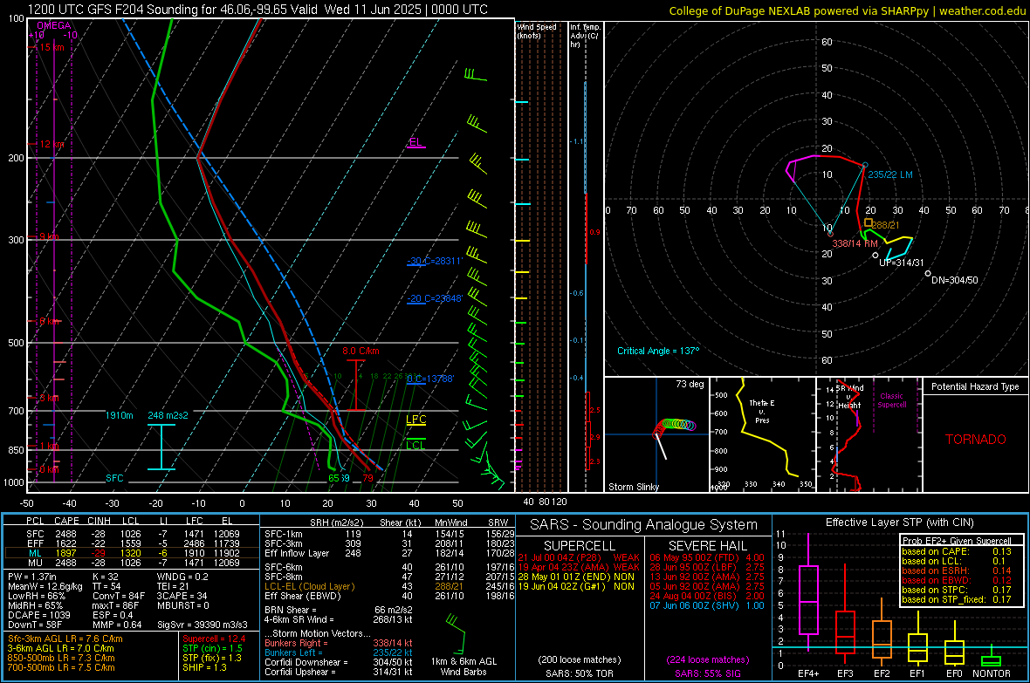This screenshot has height=683, width=1030.
Task: Click the cyan 1910m effective inflow height label
Action: pos(120,415)
